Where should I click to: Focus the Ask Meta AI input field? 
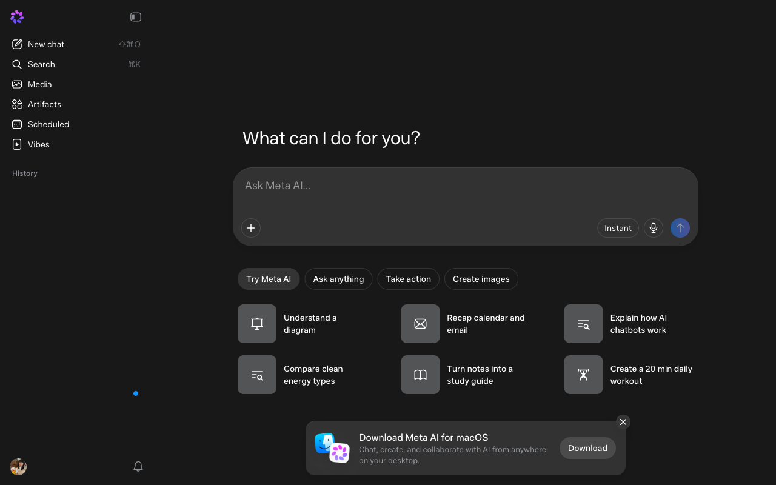pyautogui.click(x=466, y=186)
